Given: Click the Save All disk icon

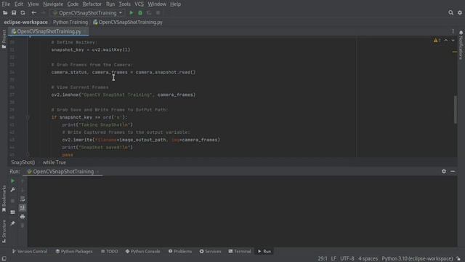Looking at the screenshot, I should [x=14, y=13].
